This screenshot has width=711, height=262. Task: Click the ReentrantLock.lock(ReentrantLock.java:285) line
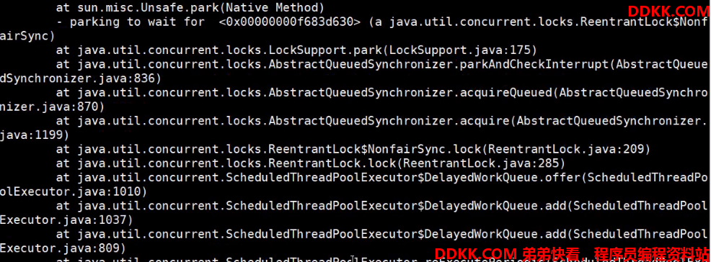click(x=311, y=163)
